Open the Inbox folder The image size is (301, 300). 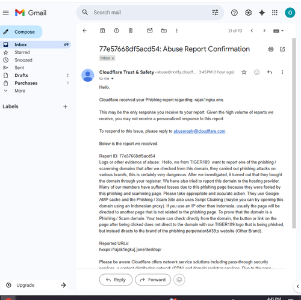coord(36,44)
